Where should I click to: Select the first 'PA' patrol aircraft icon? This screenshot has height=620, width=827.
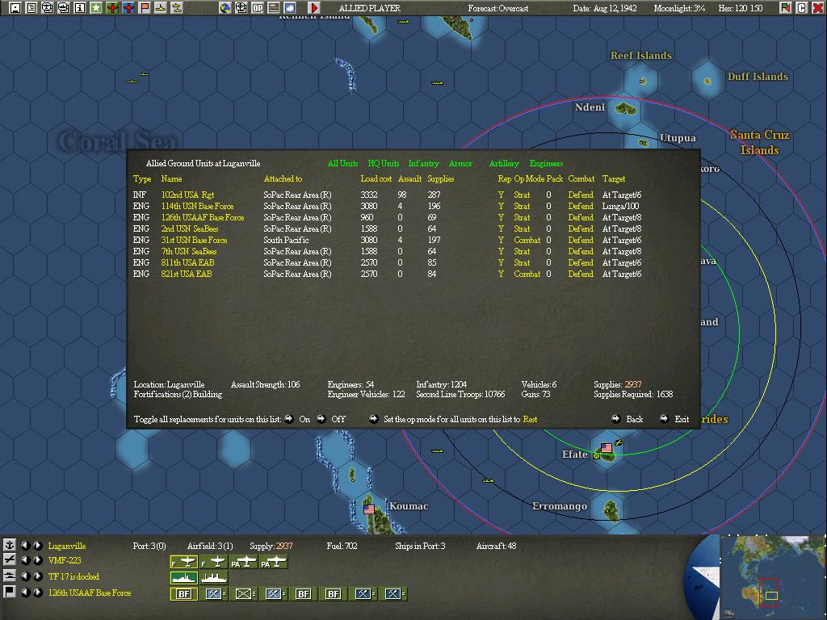point(243,562)
